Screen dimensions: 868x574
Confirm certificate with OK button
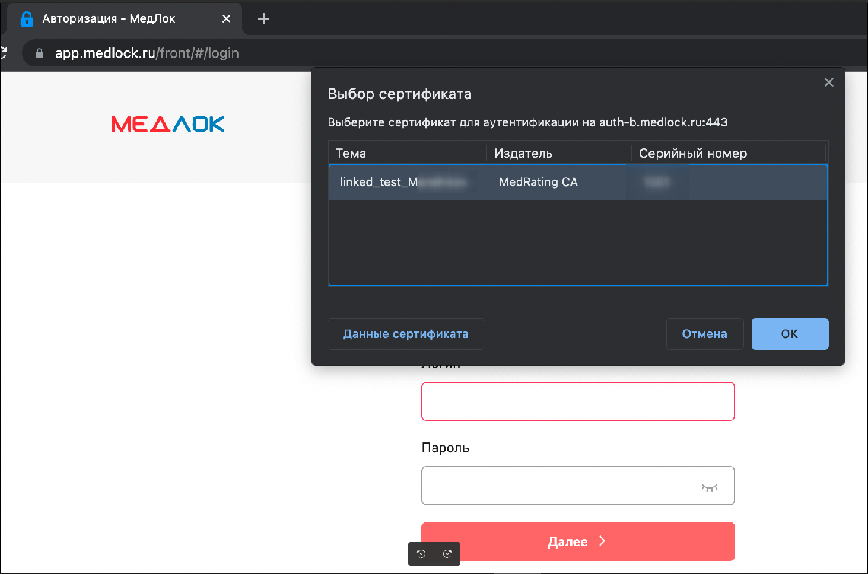pyautogui.click(x=790, y=334)
